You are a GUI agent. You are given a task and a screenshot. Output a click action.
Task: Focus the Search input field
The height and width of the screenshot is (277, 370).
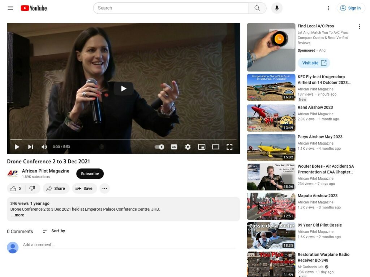[171, 8]
